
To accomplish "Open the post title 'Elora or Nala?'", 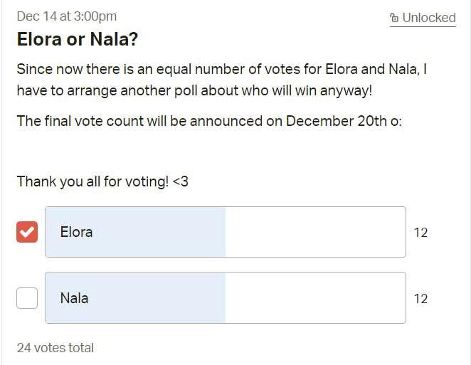I will pos(78,39).
